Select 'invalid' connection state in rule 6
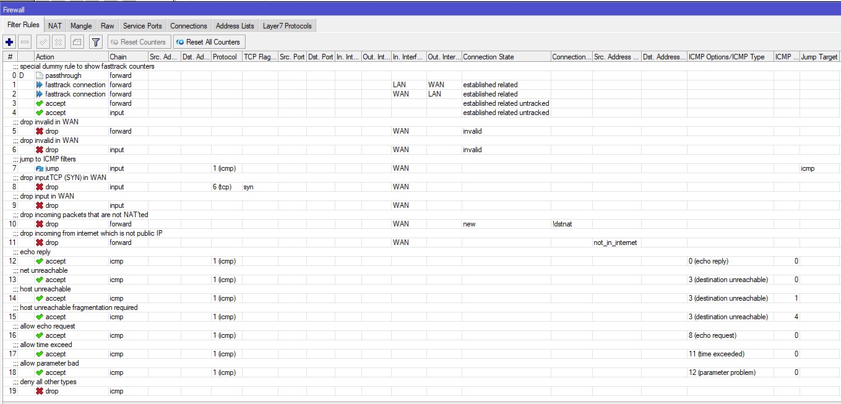Viewport: 841px width, 404px height. coord(506,150)
